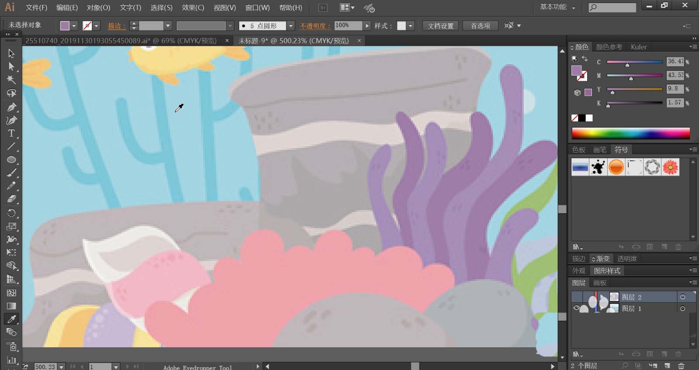Open the Bridge (Br) button
The height and width of the screenshot is (370, 699).
tap(323, 8)
